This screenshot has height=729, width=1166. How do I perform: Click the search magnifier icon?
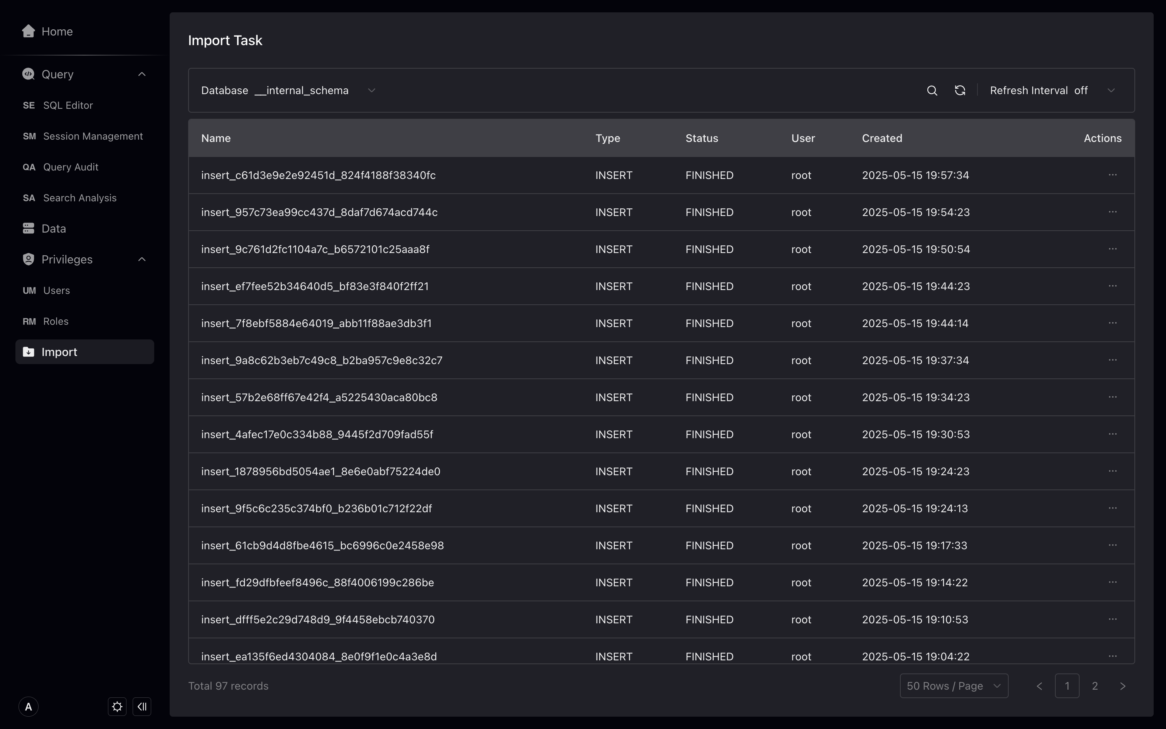(x=932, y=91)
